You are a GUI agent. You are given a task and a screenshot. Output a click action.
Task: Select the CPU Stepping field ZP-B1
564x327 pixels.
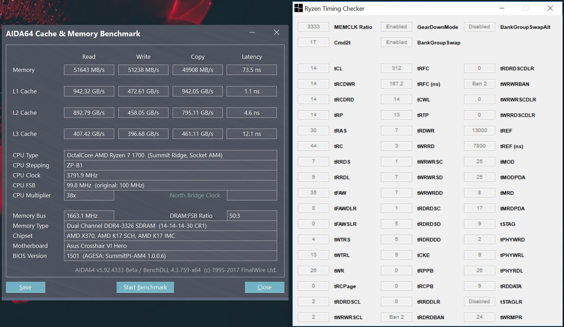(171, 165)
